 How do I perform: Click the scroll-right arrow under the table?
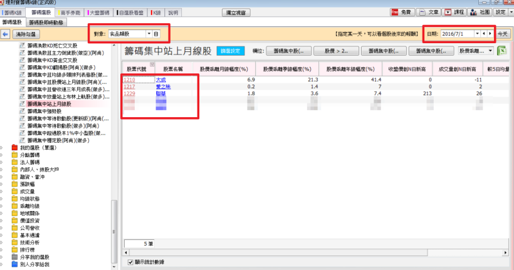coord(505,252)
